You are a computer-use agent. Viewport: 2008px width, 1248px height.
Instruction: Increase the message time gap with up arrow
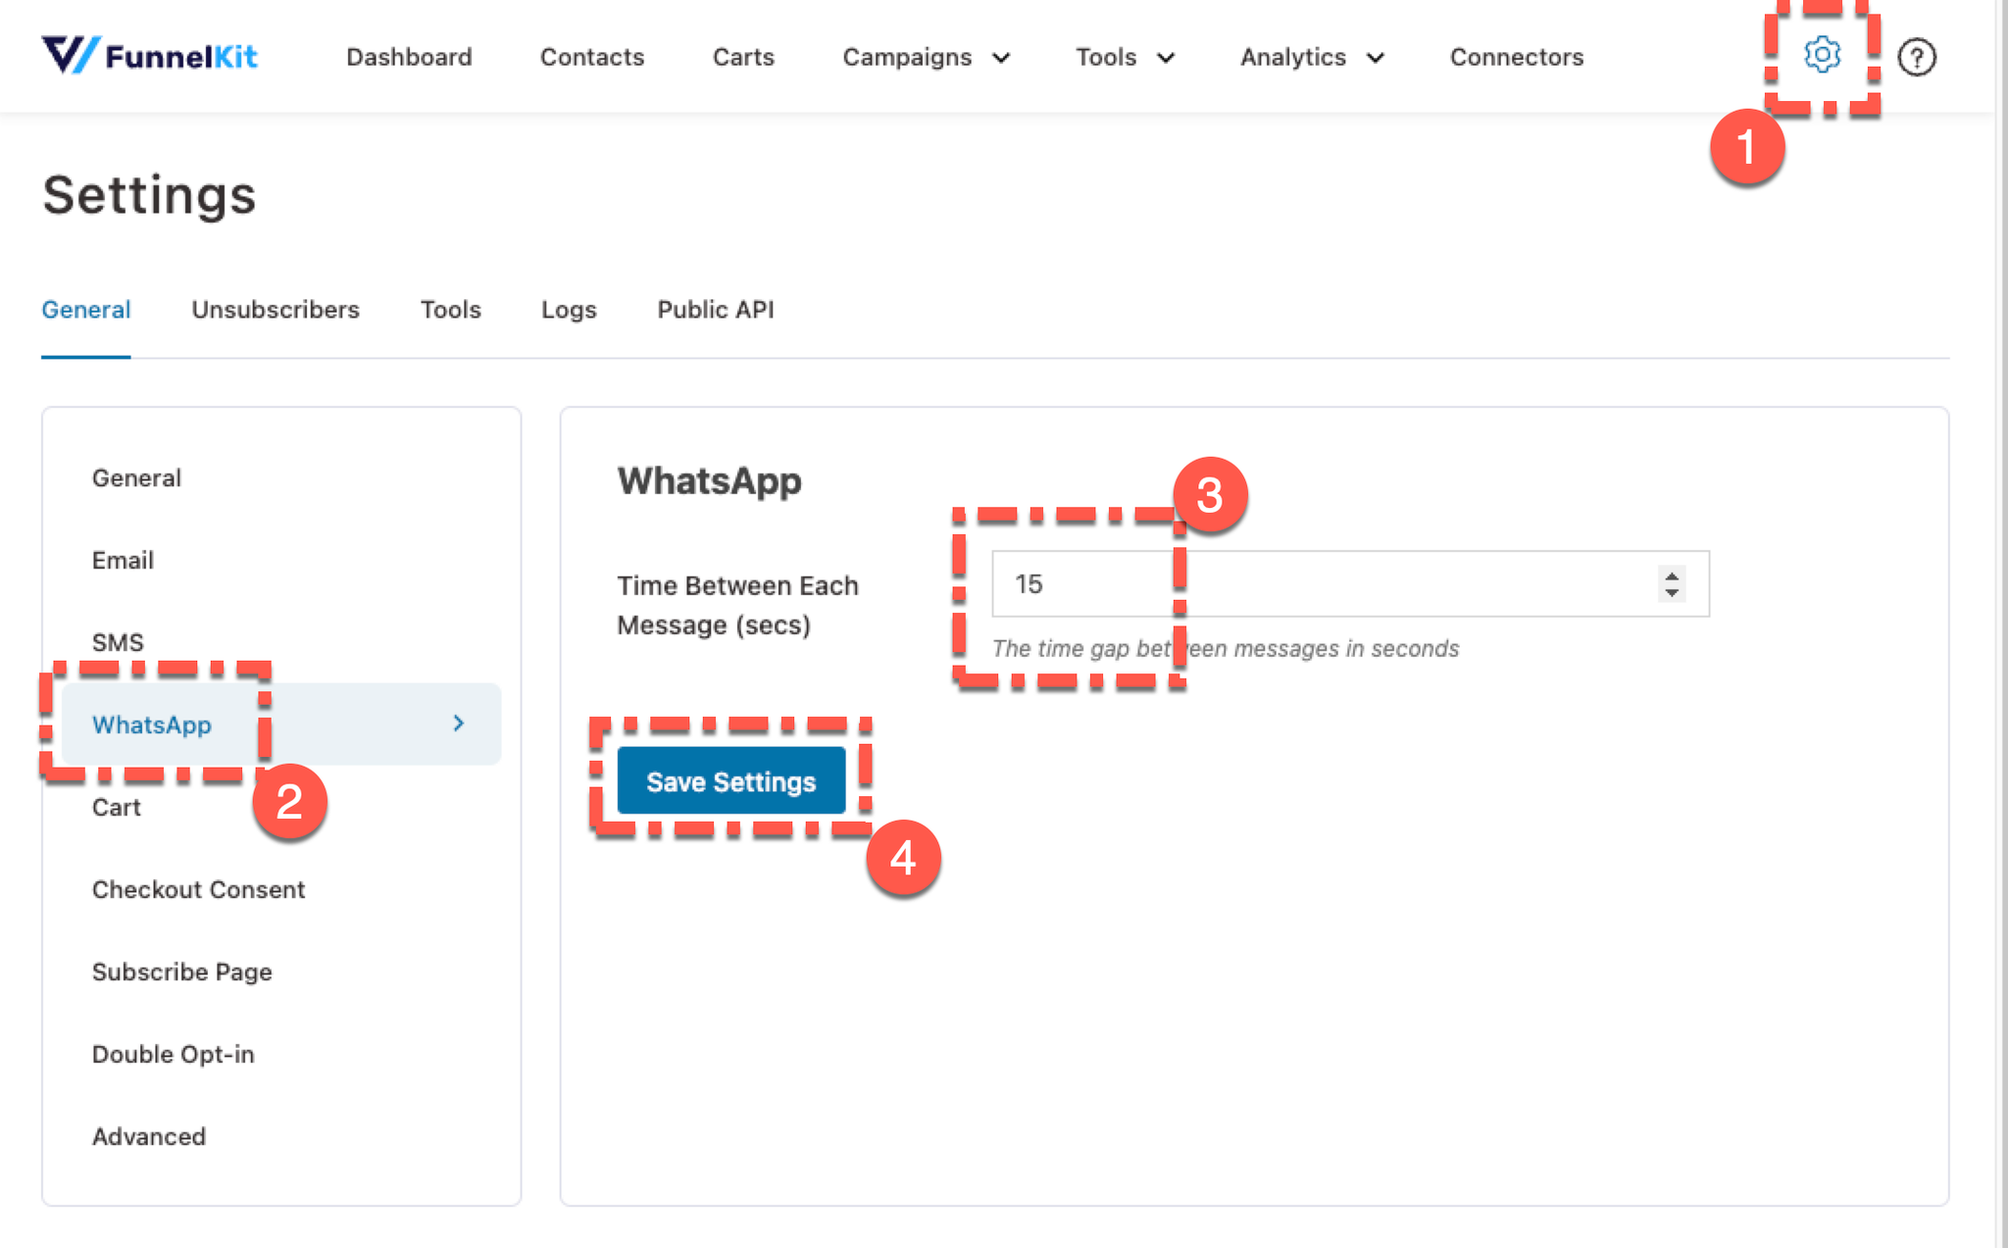click(1672, 575)
